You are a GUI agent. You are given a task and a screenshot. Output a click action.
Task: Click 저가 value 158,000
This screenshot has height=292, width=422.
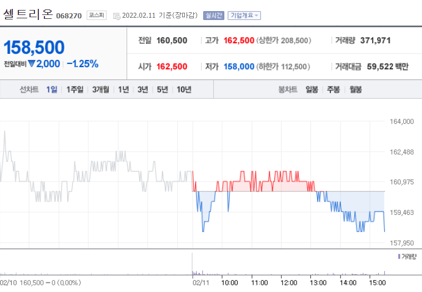click(239, 67)
